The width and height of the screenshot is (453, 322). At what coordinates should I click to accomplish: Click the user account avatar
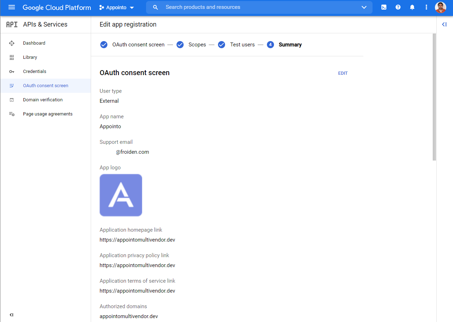click(441, 7)
